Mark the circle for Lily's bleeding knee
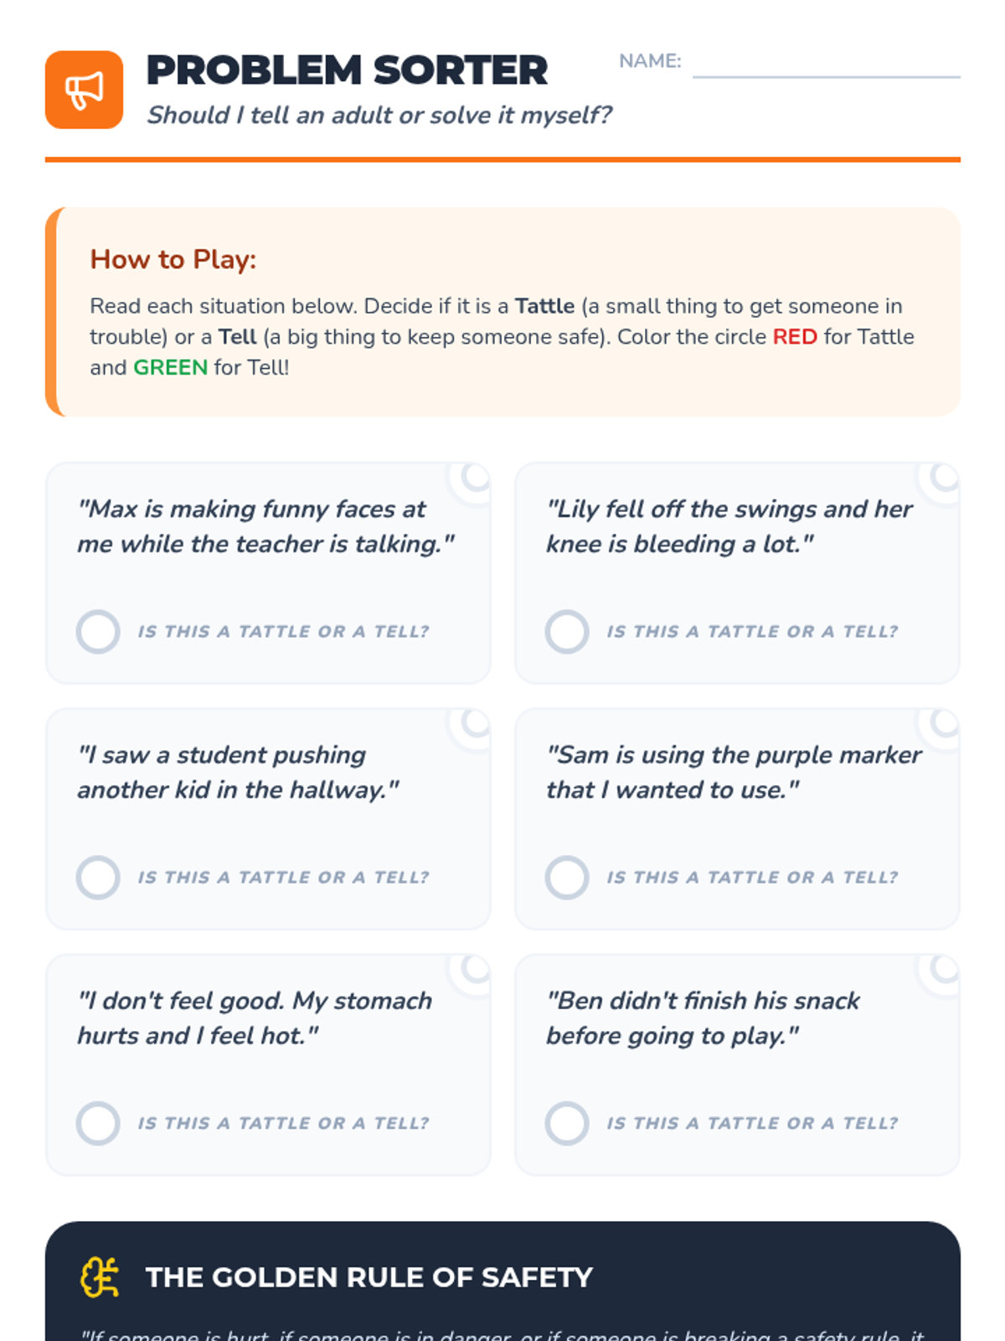The width and height of the screenshot is (1005, 1341). pyautogui.click(x=567, y=631)
